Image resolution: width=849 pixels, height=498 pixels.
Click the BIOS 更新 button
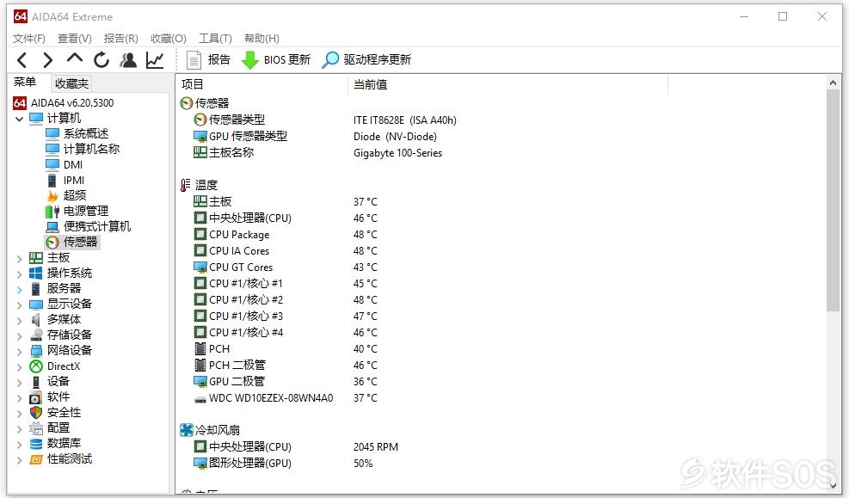pyautogui.click(x=275, y=60)
